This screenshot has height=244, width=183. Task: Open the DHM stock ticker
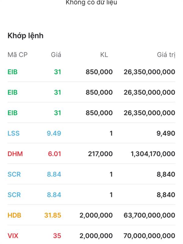coord(15,154)
